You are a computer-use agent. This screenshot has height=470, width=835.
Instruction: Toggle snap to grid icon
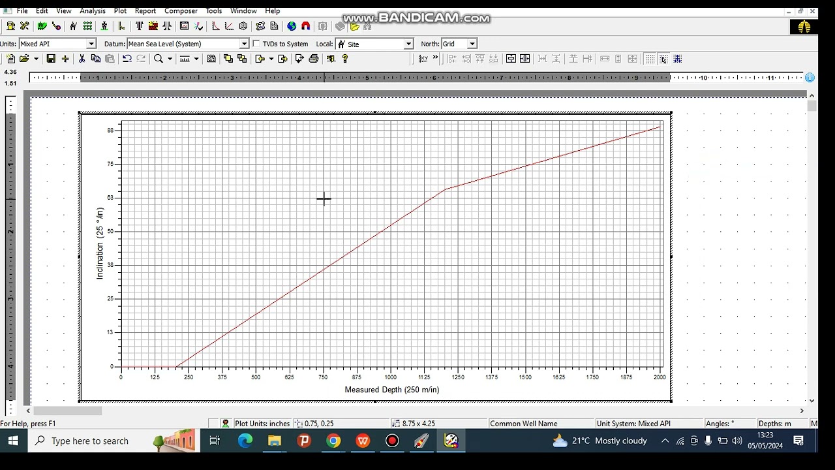coord(663,59)
